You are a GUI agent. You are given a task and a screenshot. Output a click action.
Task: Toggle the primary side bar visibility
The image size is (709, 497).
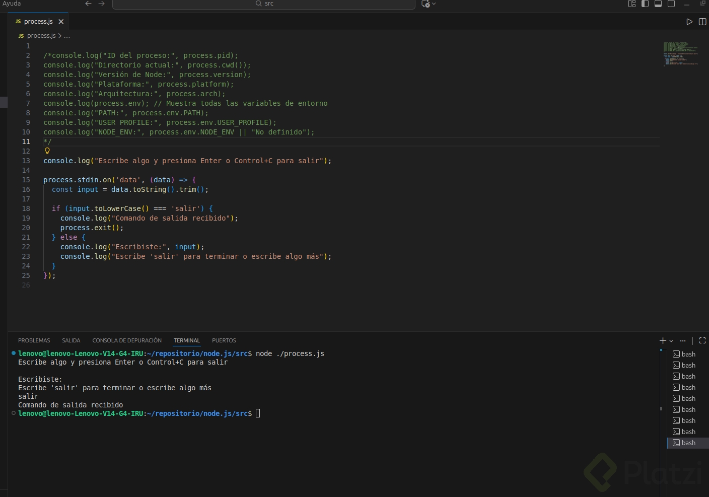(x=645, y=4)
